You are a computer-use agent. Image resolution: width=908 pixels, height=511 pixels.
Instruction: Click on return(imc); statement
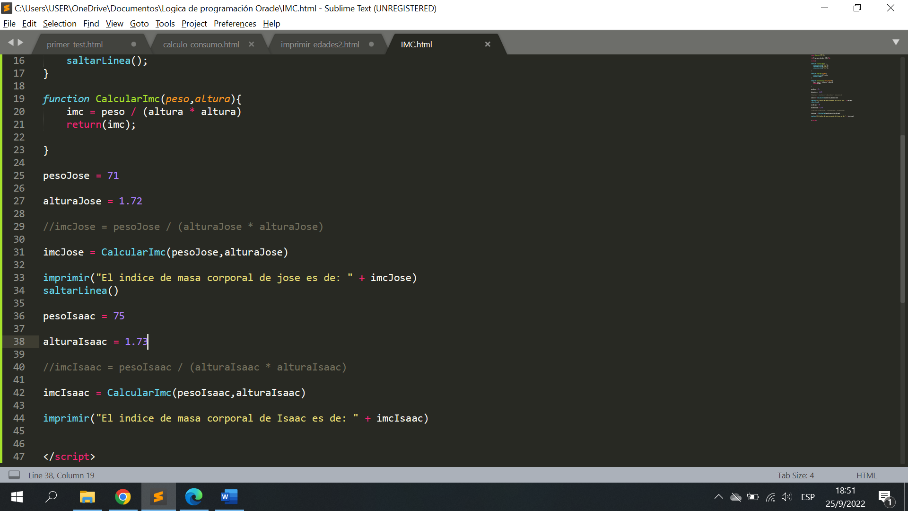(101, 124)
